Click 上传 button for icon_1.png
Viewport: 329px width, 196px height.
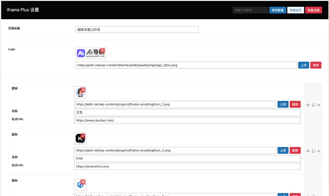(283, 104)
